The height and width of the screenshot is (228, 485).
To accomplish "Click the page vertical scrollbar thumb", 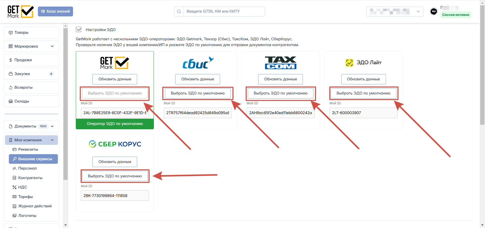I will click(482, 65).
